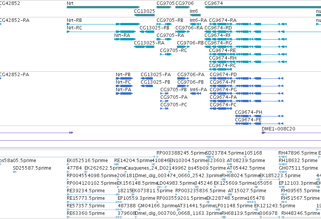Click transcript CG9705-RC
This screenshot has width=321, height=219.
[174, 51]
